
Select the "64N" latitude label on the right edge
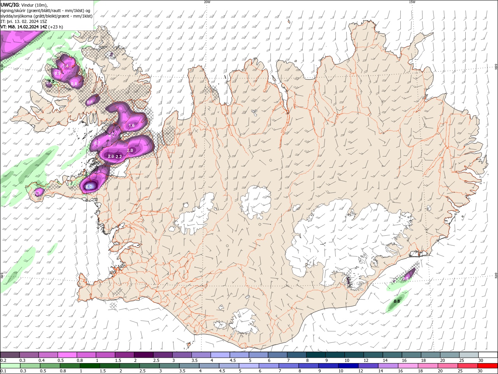click(x=496, y=276)
